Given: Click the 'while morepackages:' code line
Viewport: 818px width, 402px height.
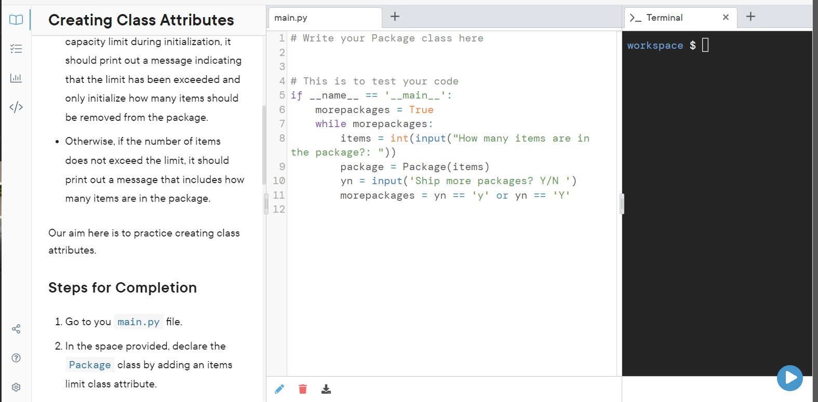Looking at the screenshot, I should [374, 123].
